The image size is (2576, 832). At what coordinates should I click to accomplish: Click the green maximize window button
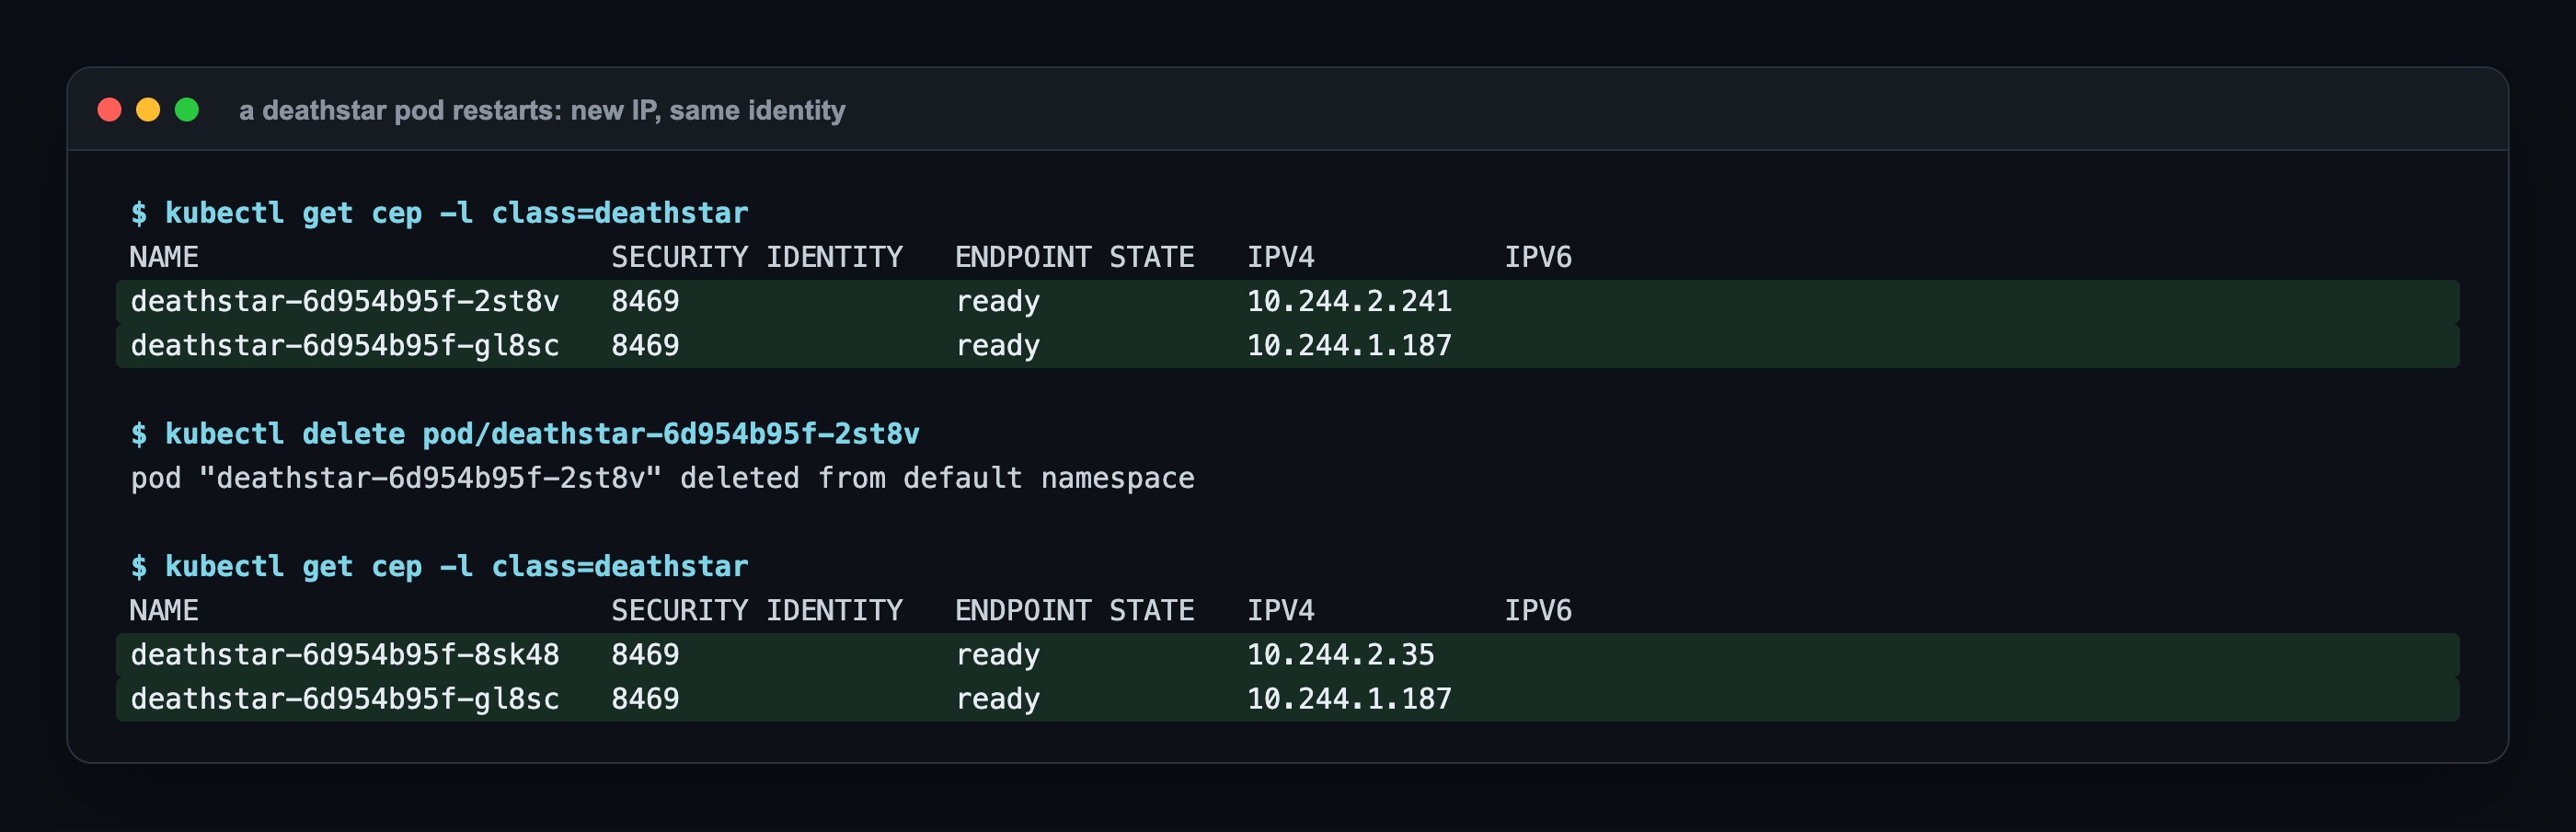click(187, 110)
